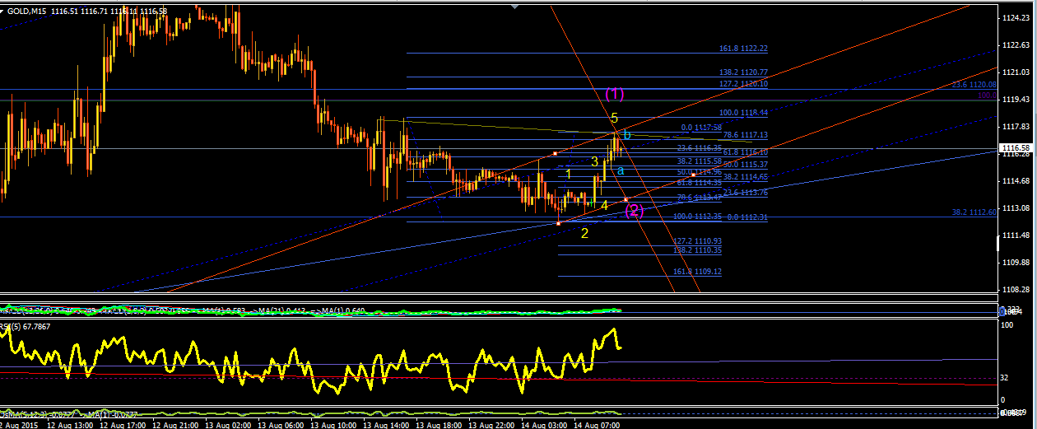Click Fibonacci level 127.2 1120.10

pos(743,84)
